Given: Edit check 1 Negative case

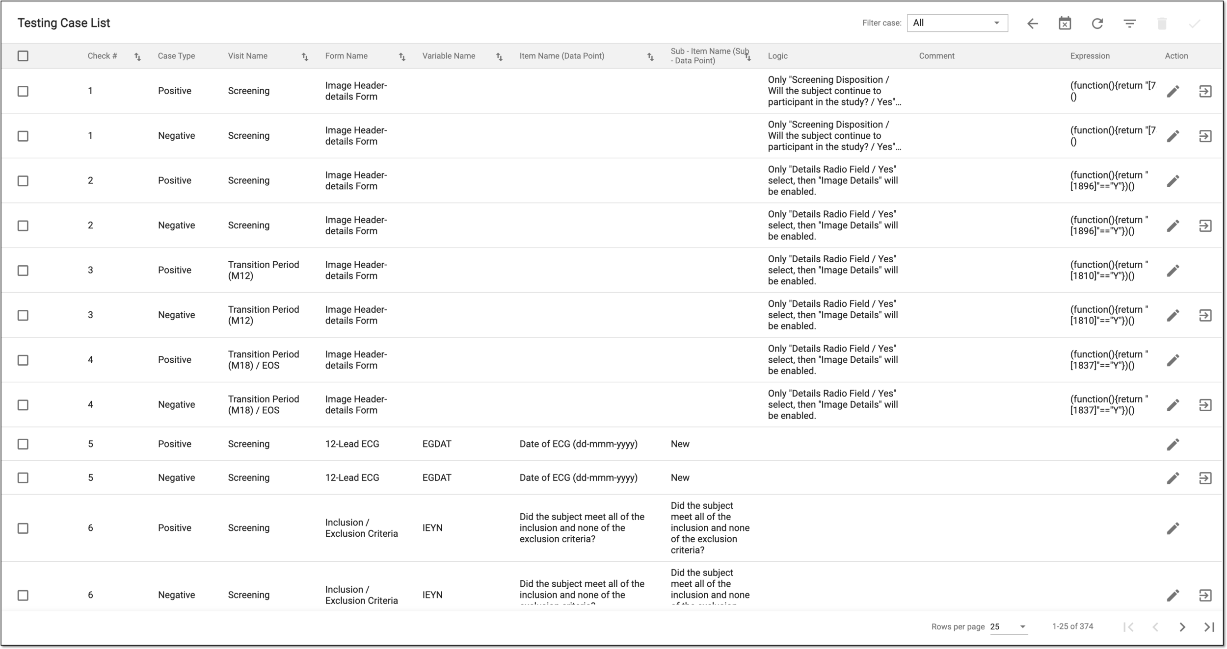Looking at the screenshot, I should coord(1173,136).
